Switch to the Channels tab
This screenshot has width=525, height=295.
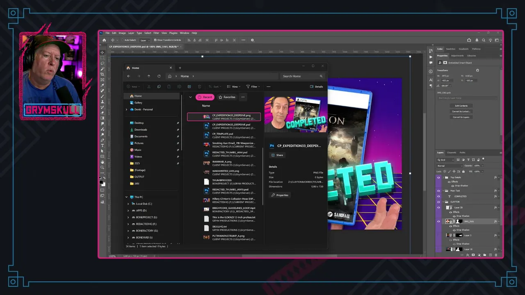click(x=451, y=152)
